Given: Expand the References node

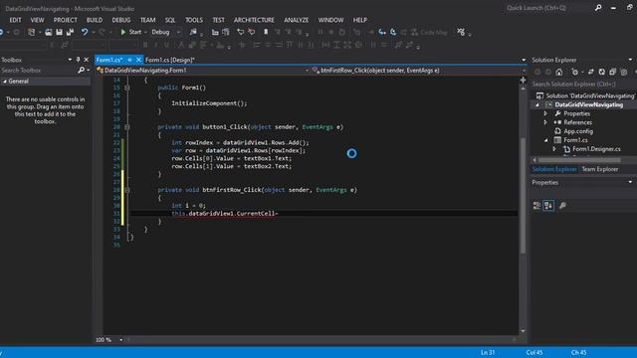Looking at the screenshot, I should click(x=545, y=122).
